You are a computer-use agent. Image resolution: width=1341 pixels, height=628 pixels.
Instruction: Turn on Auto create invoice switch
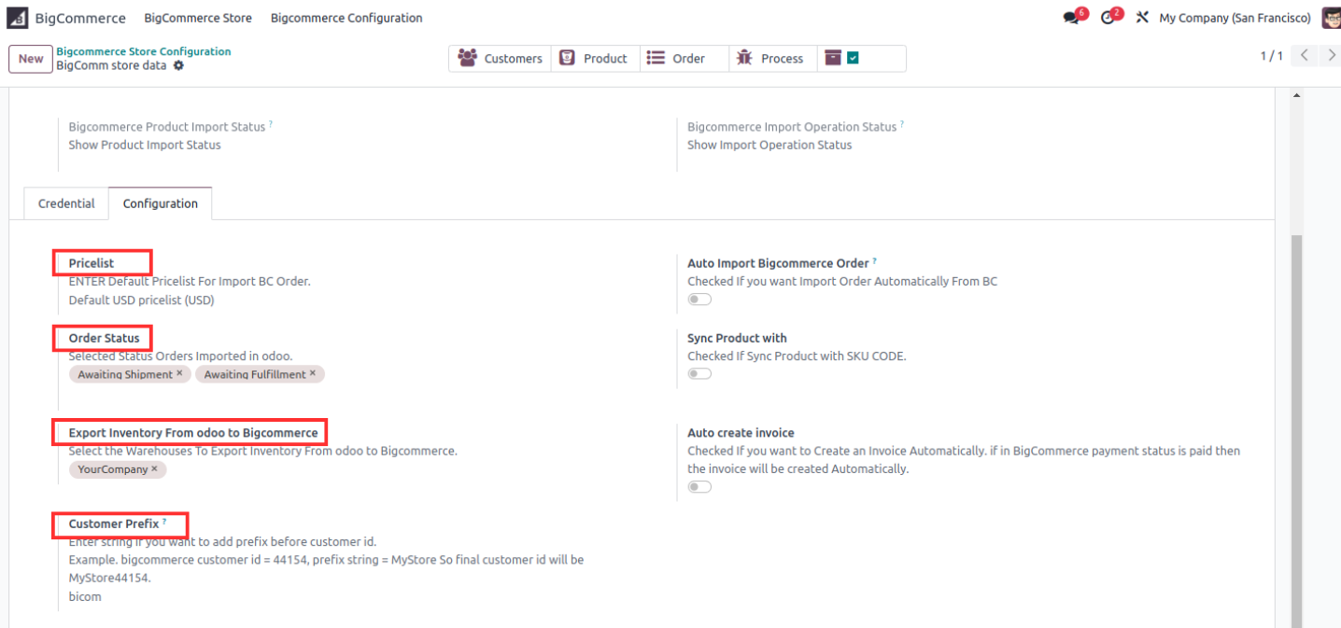[x=699, y=486]
